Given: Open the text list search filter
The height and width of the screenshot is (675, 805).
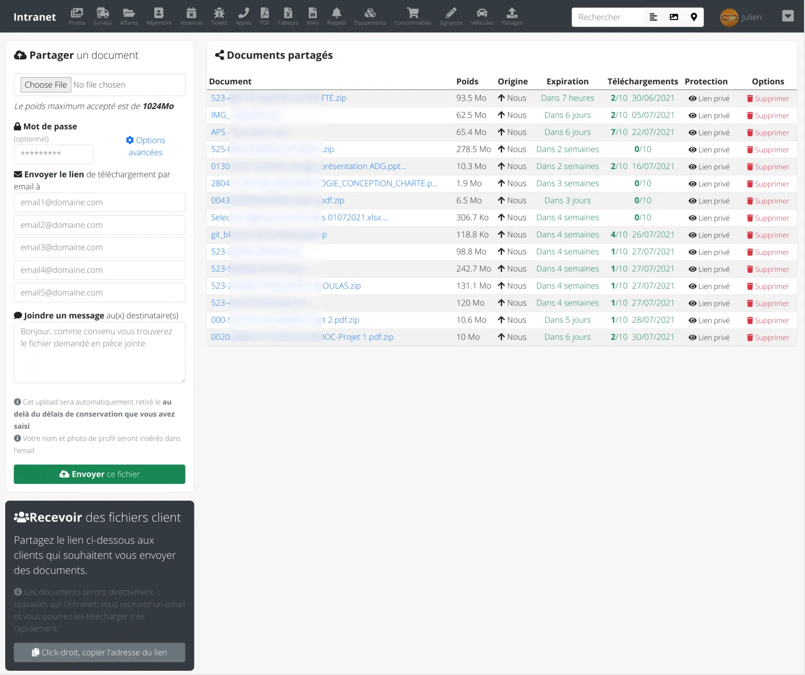Looking at the screenshot, I should coord(653,17).
